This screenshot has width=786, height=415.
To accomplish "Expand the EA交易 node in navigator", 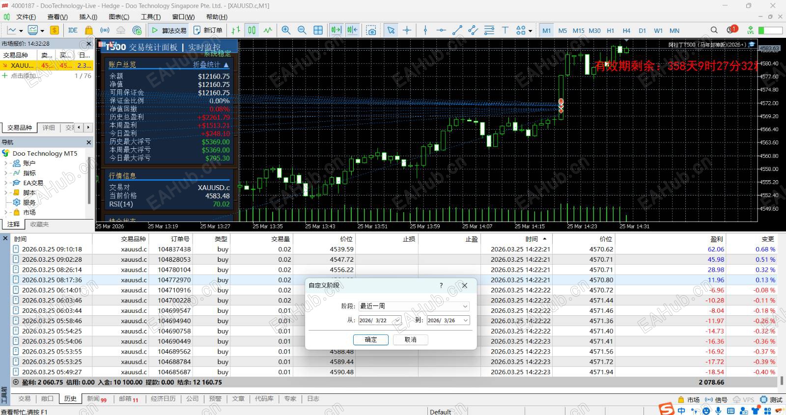I will 5,183.
